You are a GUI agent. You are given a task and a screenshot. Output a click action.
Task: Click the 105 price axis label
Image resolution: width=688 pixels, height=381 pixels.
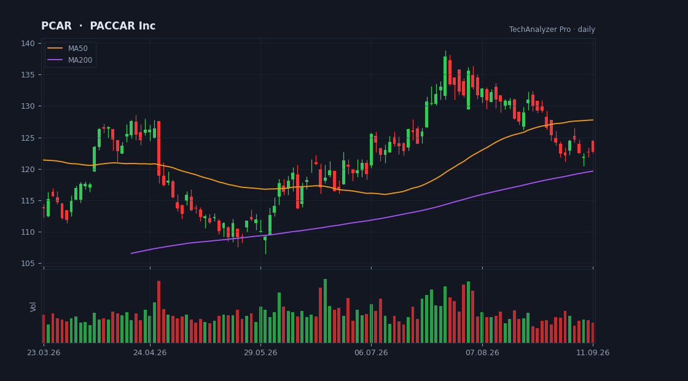(28, 264)
